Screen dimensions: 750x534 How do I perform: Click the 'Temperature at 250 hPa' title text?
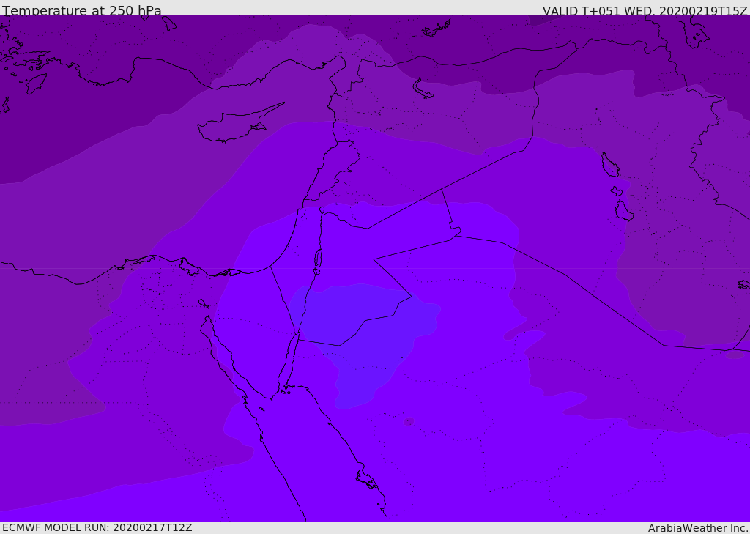(82, 10)
